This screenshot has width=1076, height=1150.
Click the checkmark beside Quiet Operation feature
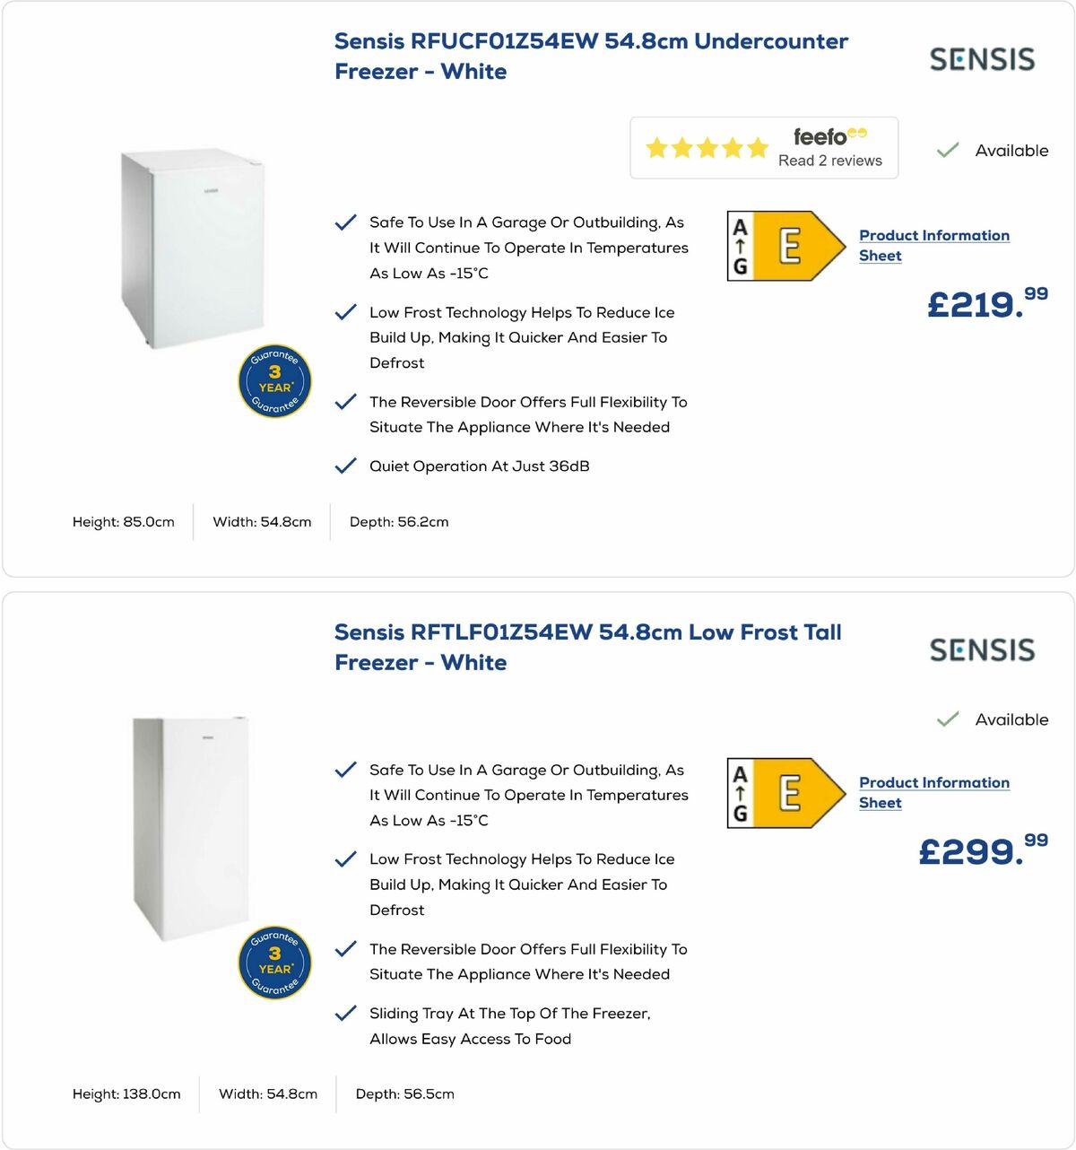click(x=346, y=466)
